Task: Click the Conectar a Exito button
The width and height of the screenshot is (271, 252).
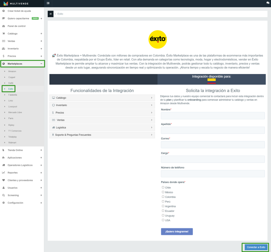Action: pos(256,247)
